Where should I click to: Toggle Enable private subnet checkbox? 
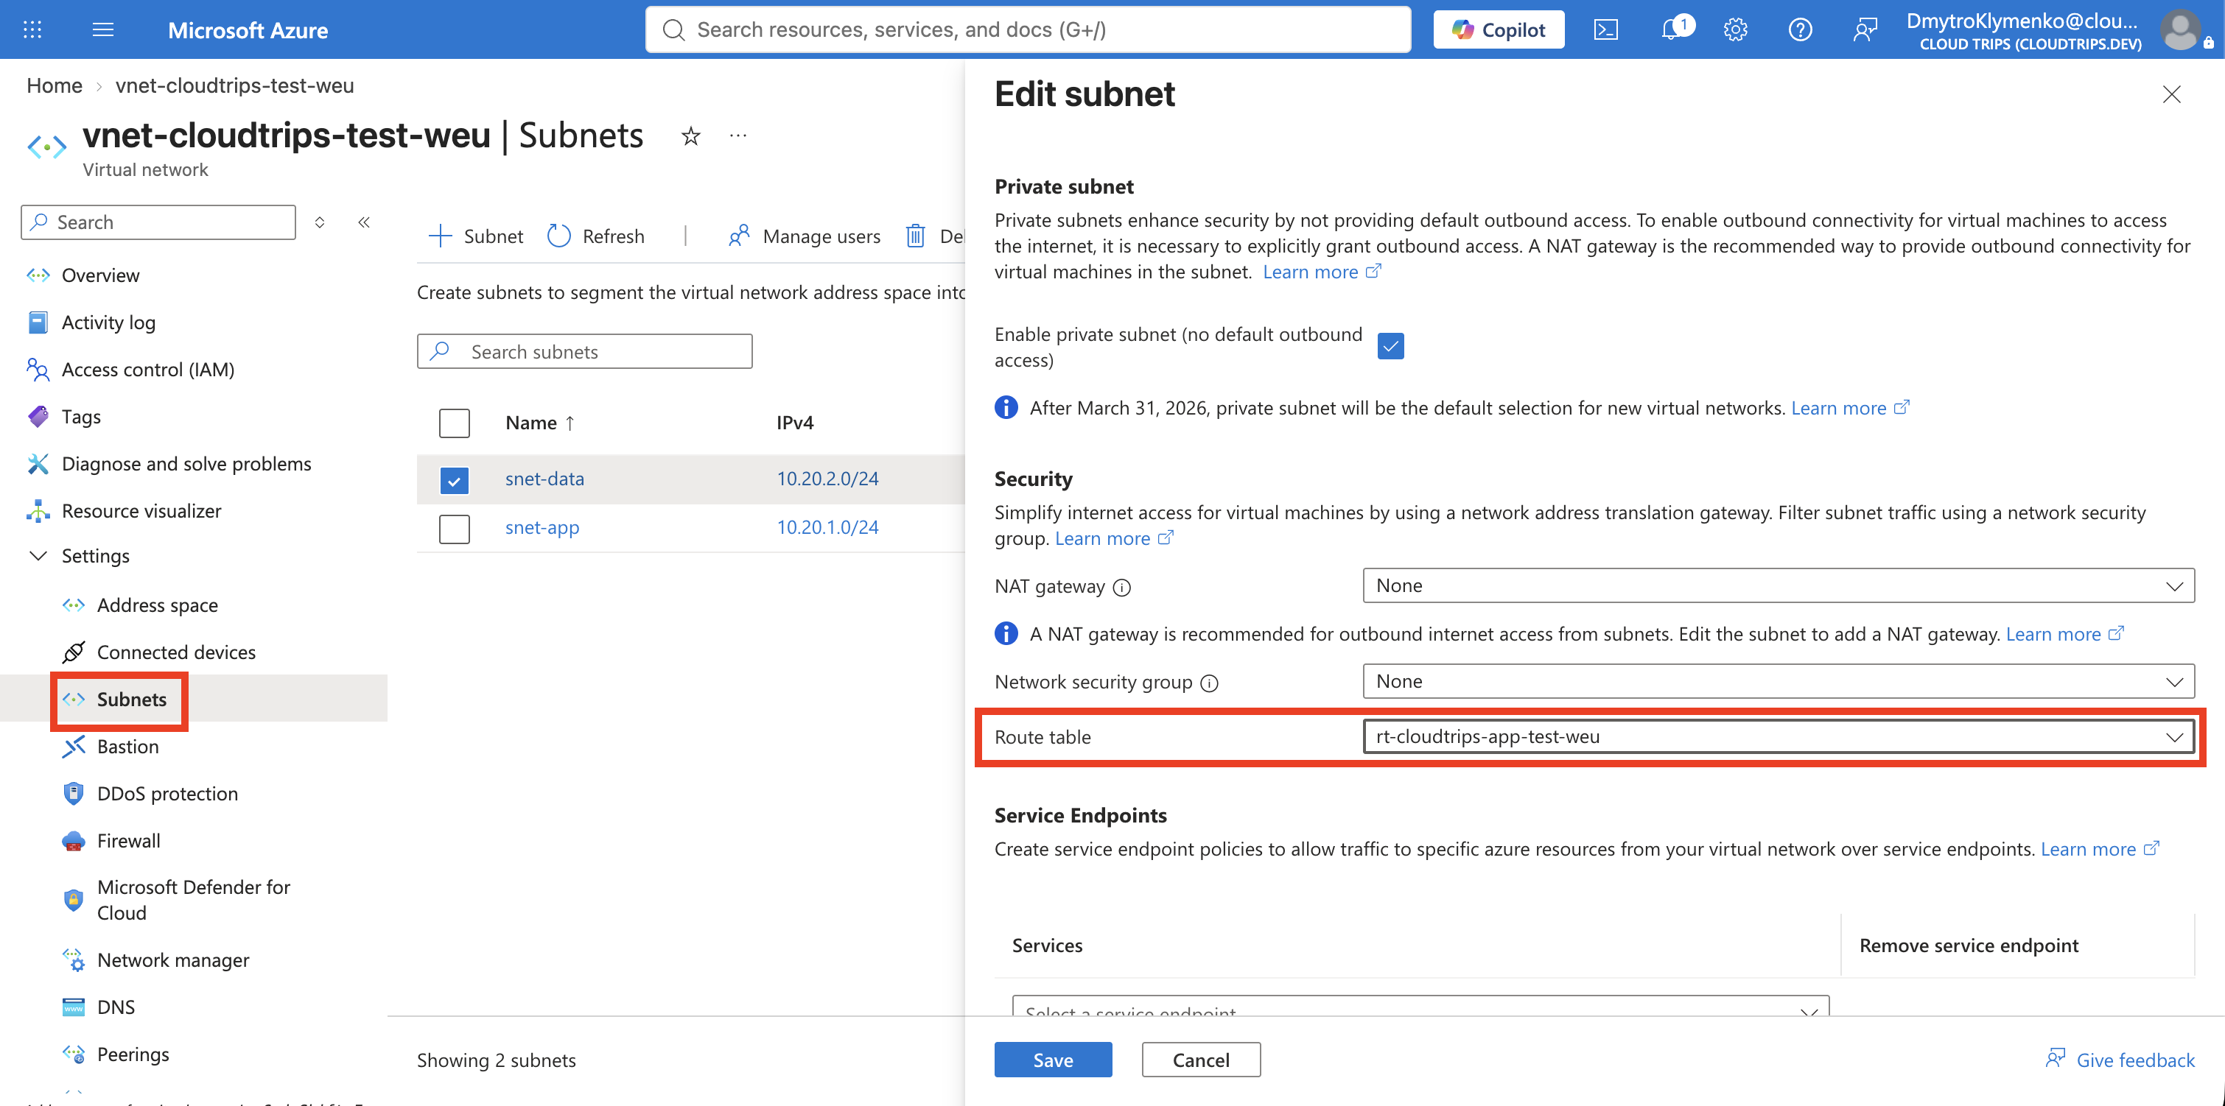[x=1391, y=346]
